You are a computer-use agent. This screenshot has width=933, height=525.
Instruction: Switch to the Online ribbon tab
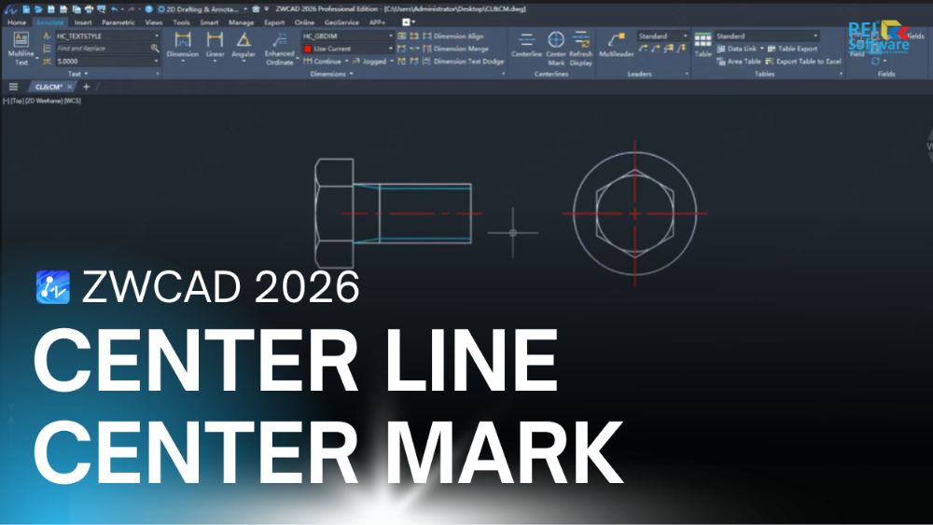(x=304, y=22)
